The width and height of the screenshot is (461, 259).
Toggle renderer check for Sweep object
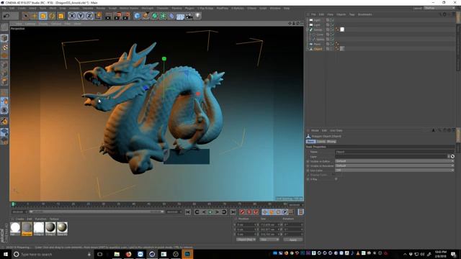(x=333, y=29)
